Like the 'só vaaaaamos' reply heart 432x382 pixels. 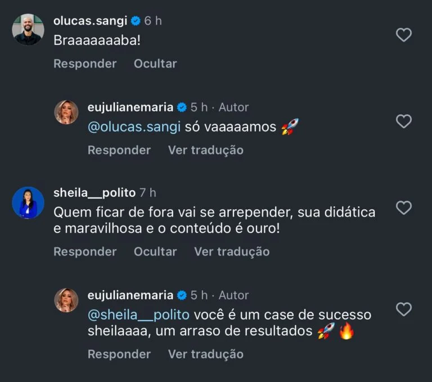[x=404, y=121]
